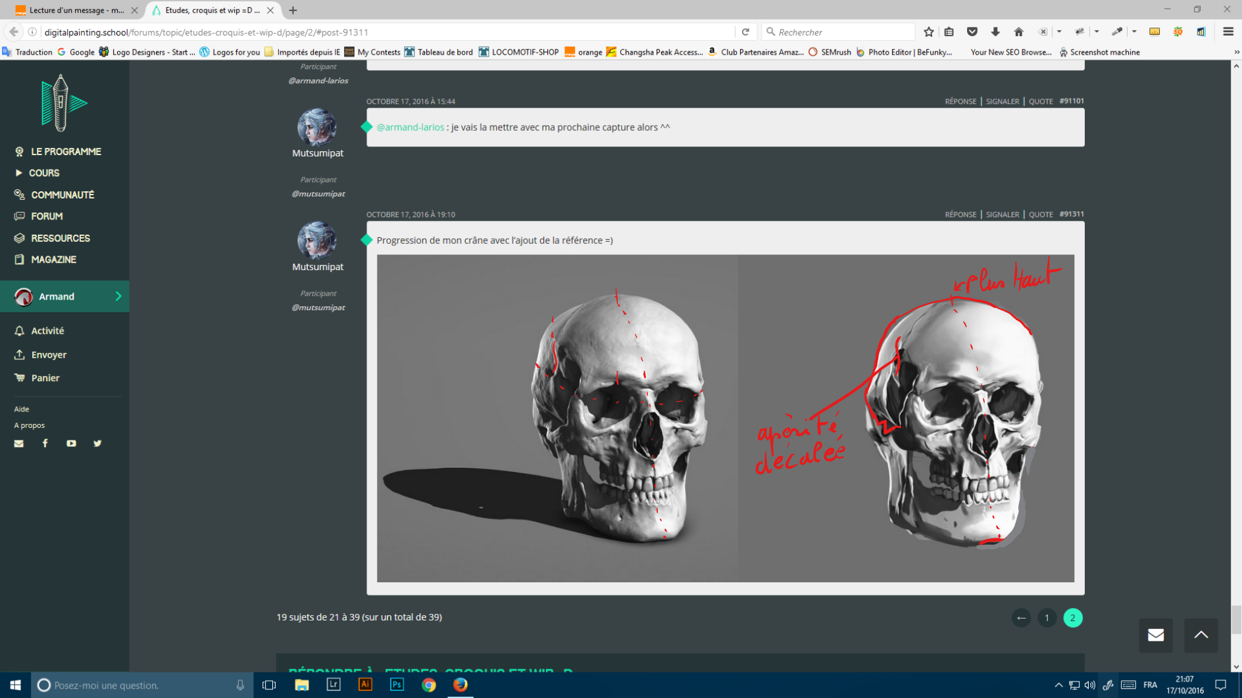The height and width of the screenshot is (698, 1242).
Task: Expand the COURS sidebar section
Action: 44,173
